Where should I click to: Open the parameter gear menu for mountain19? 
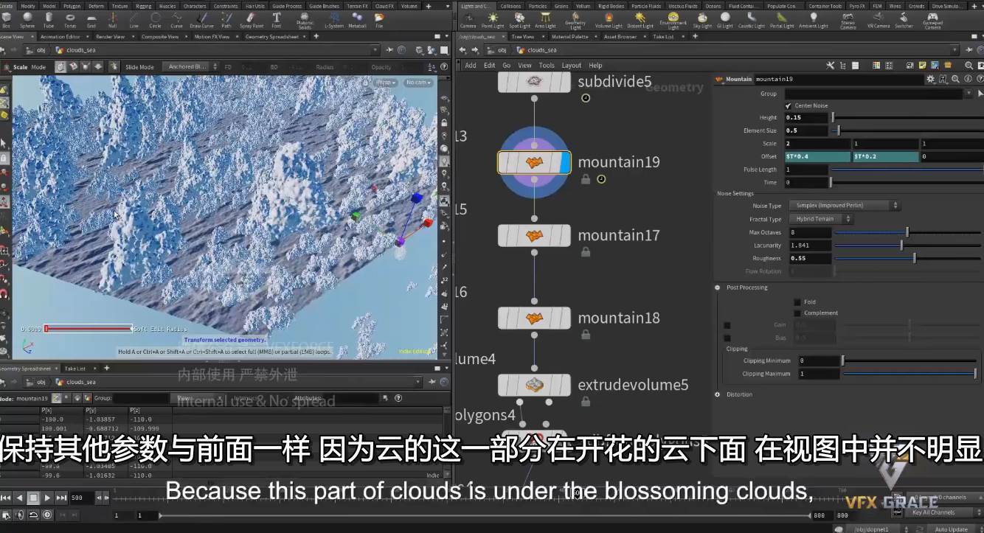coord(932,79)
